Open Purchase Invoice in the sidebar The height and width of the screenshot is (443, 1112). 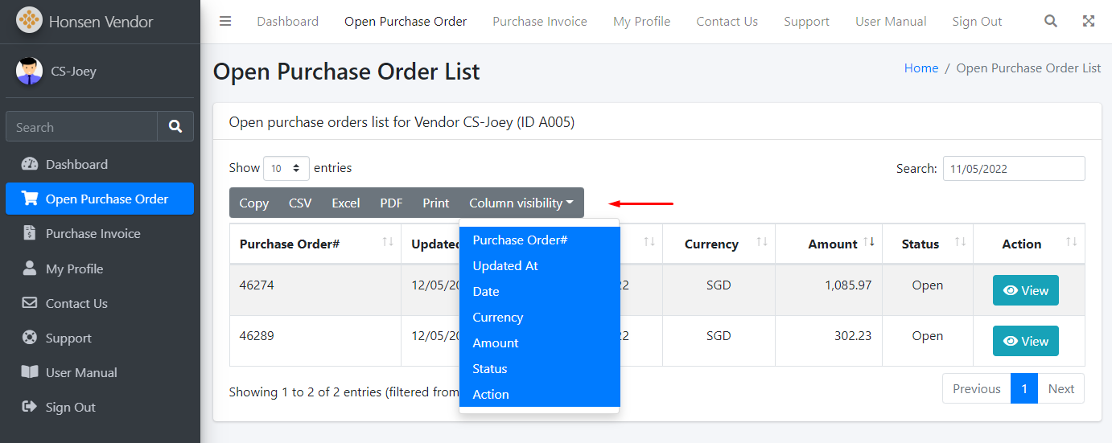point(93,234)
